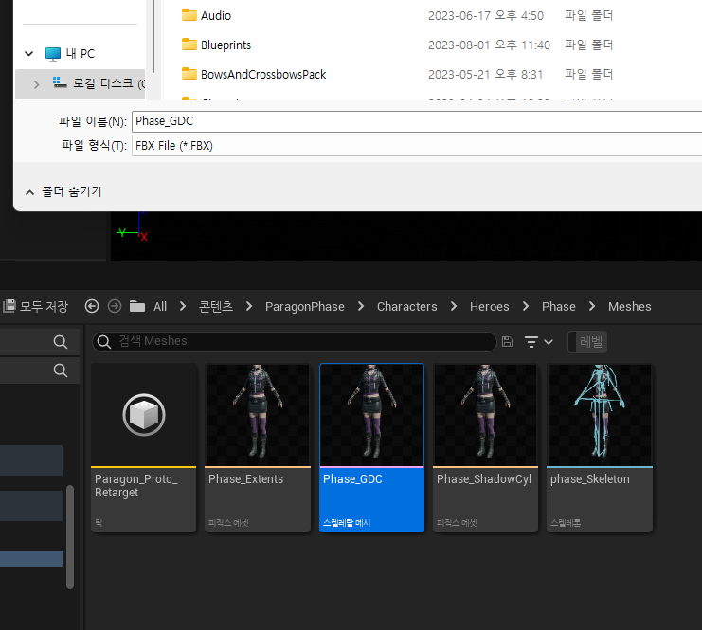
Task: Click the file name field containing Phase_GDC
Action: point(417,121)
